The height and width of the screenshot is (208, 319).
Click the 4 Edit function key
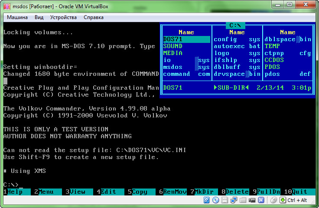click(x=111, y=192)
